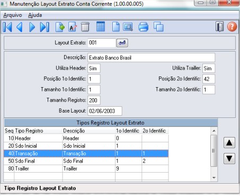The image size is (240, 196).
Task: Go to the first record
Action: pyautogui.click(x=7, y=27)
